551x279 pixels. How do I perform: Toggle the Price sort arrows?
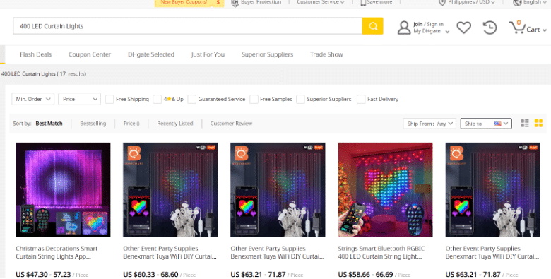pyautogui.click(x=138, y=124)
